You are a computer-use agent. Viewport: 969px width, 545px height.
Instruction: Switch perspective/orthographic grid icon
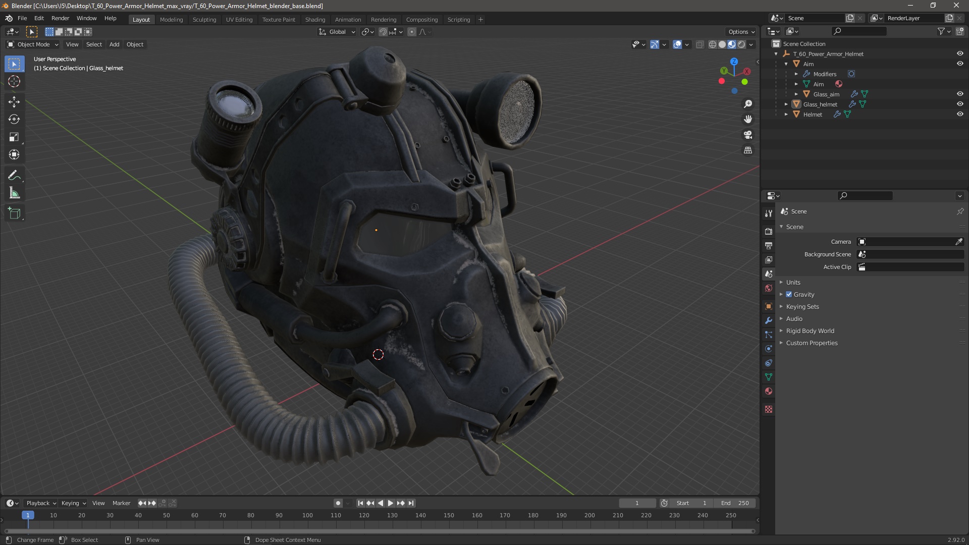coord(748,150)
